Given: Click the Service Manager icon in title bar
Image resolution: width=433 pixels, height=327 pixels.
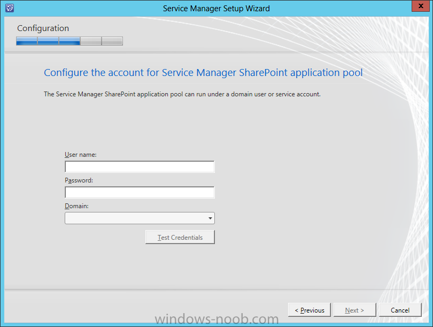Looking at the screenshot, I should coord(10,8).
